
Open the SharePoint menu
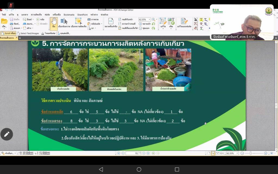(82, 15)
